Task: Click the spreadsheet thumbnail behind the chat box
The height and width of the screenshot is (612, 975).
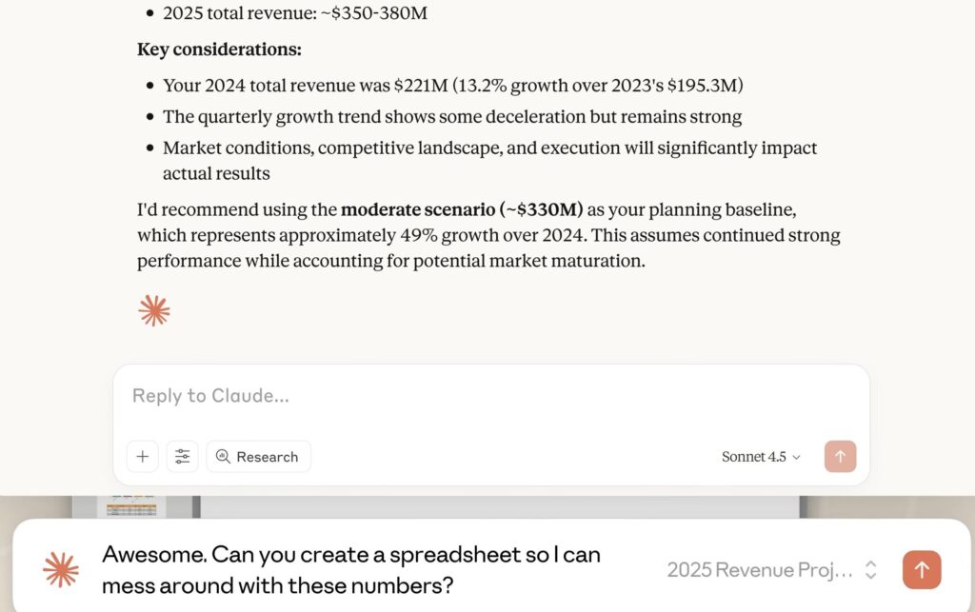Action: (131, 505)
